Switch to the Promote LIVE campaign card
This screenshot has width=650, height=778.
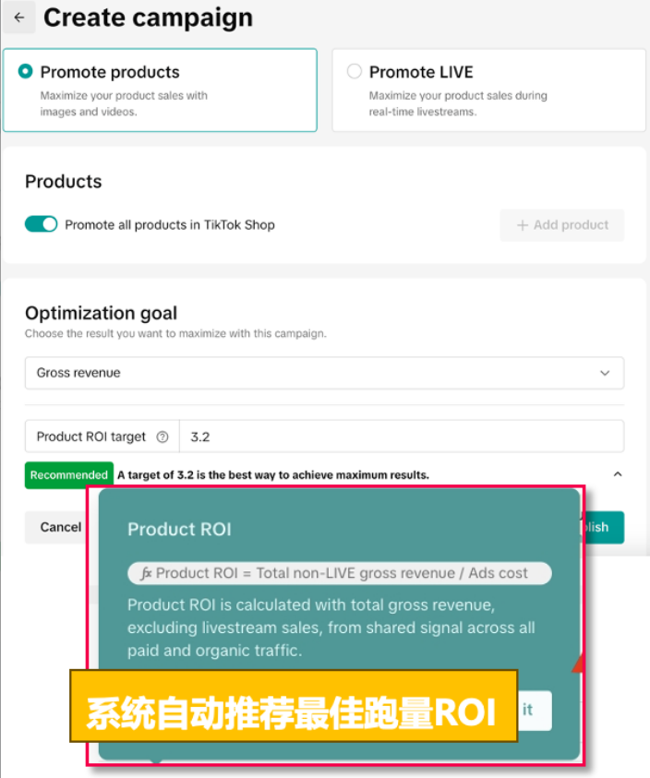[x=487, y=90]
